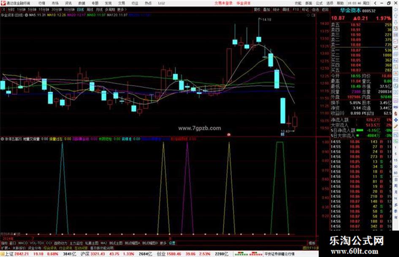399x257 pixels.
Task: Click the 统计 statistics button
Action: coord(276,10)
